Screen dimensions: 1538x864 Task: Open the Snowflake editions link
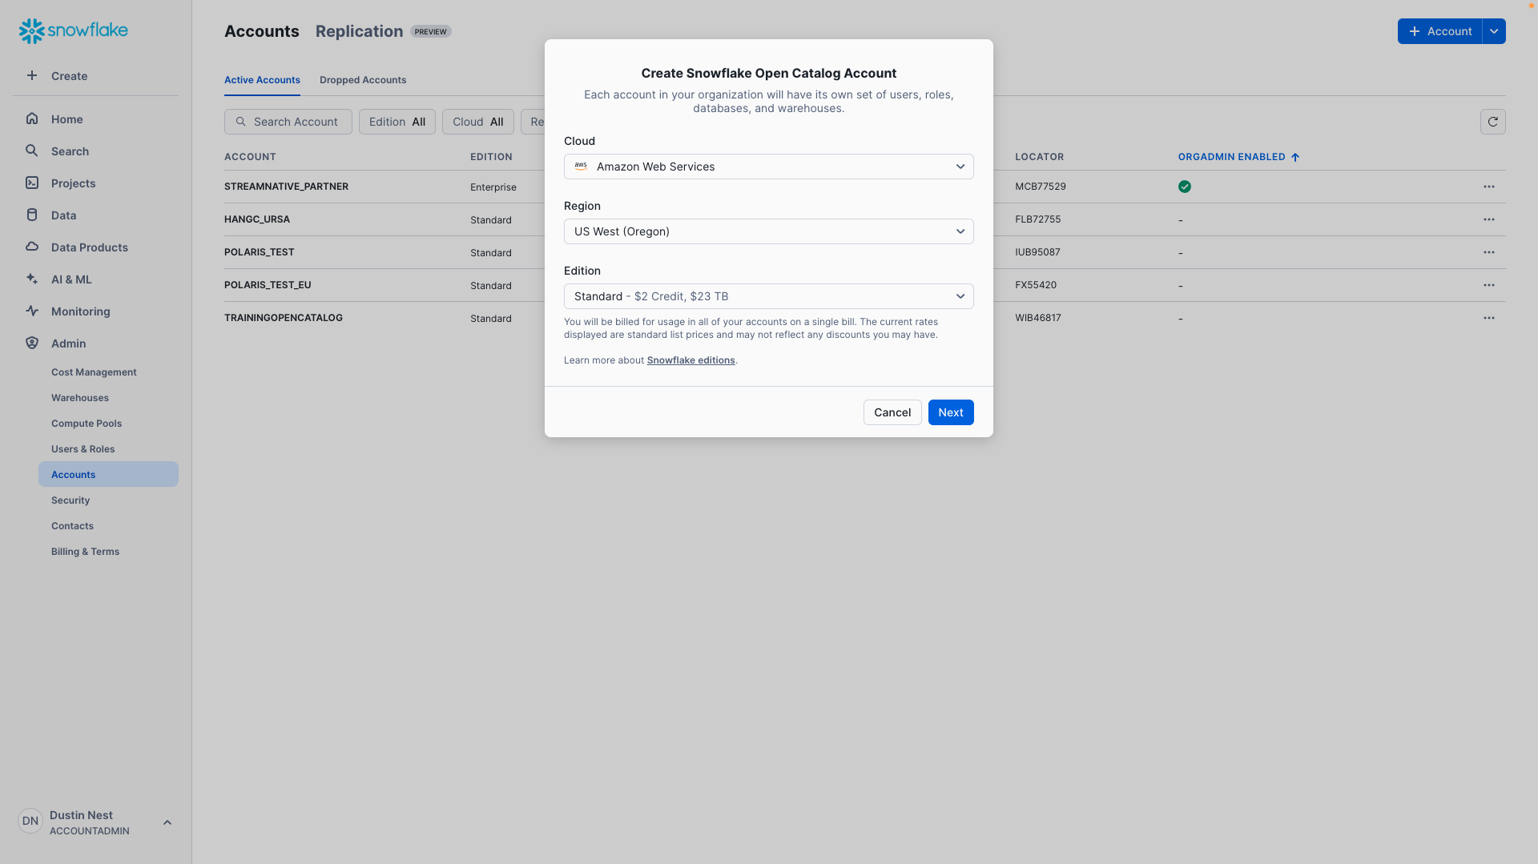(x=690, y=360)
